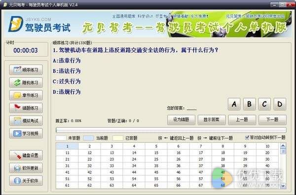This screenshot has height=195, width=296.
Task: Select question 1 cell in grid
Action: click(68, 146)
